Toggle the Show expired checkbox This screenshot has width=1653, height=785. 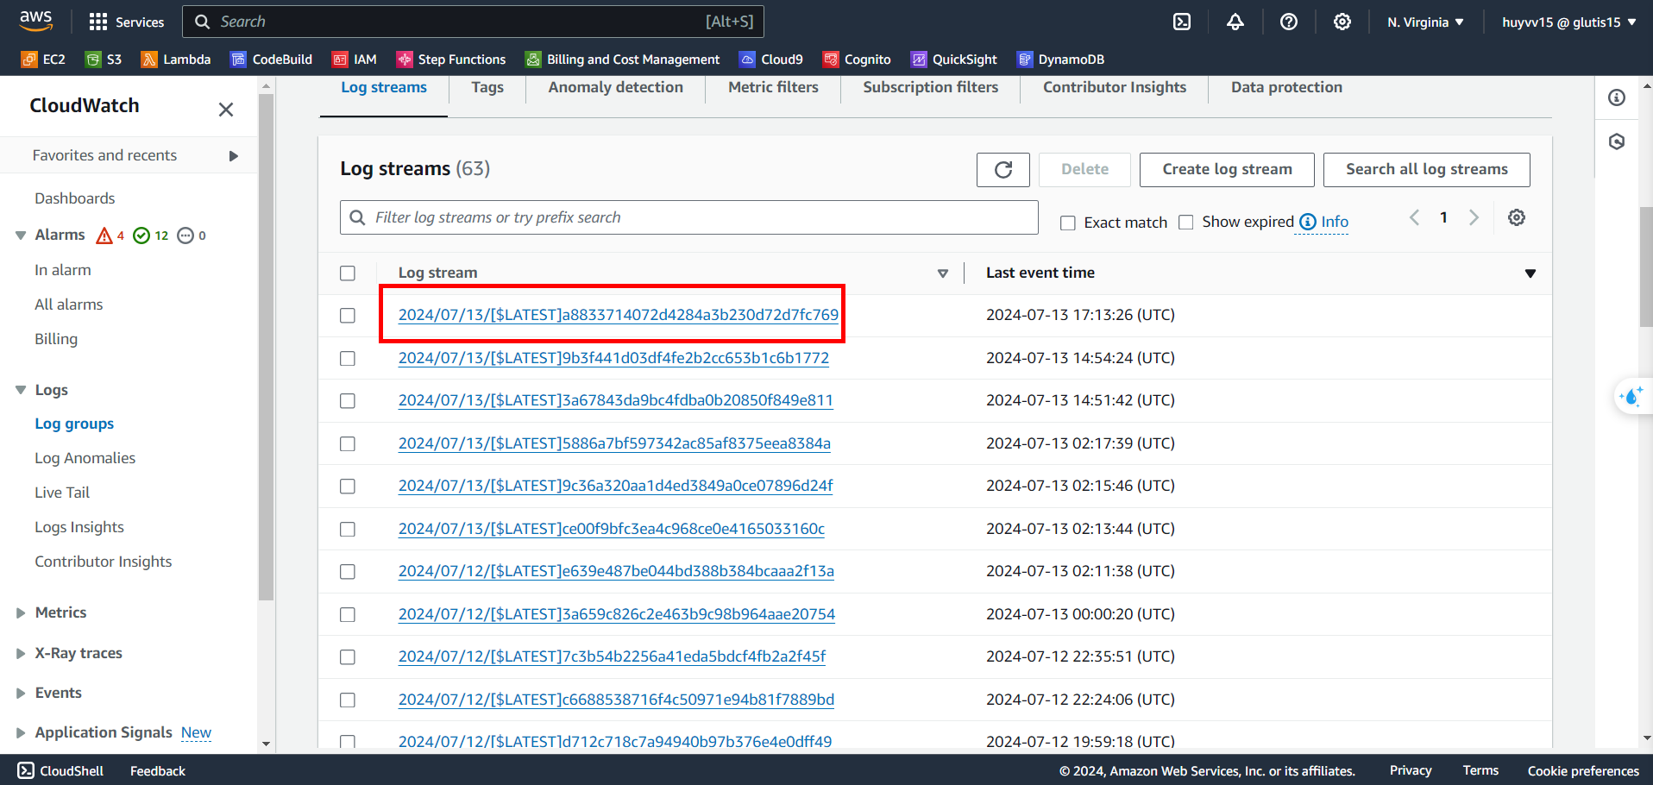pos(1186,223)
